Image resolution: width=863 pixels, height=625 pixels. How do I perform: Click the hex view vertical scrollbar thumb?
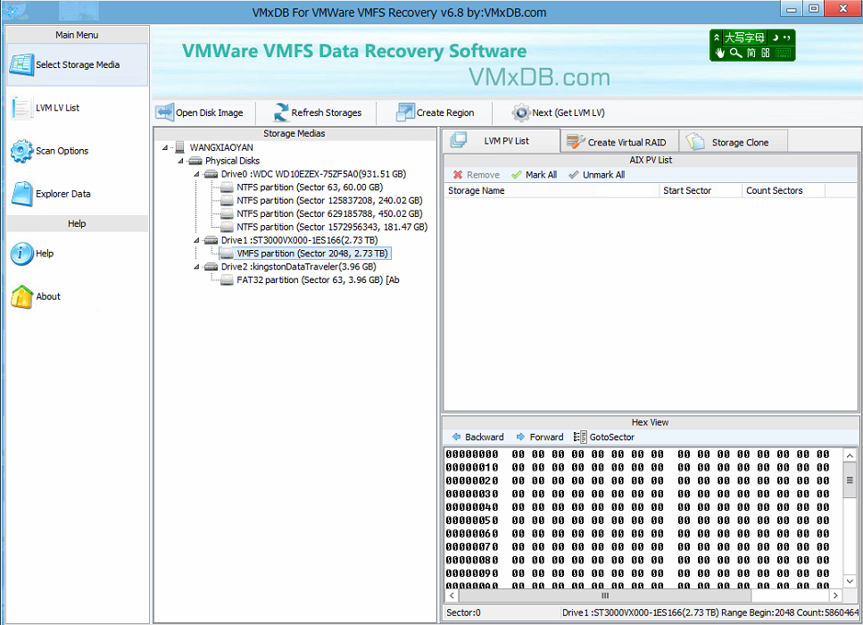point(850,480)
